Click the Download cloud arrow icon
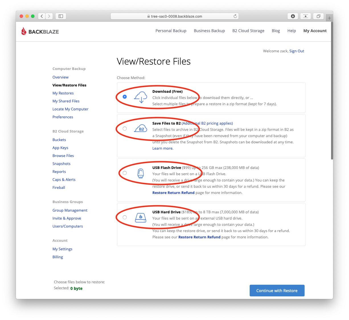Viewport: 349px width, 320px height. pos(141,97)
